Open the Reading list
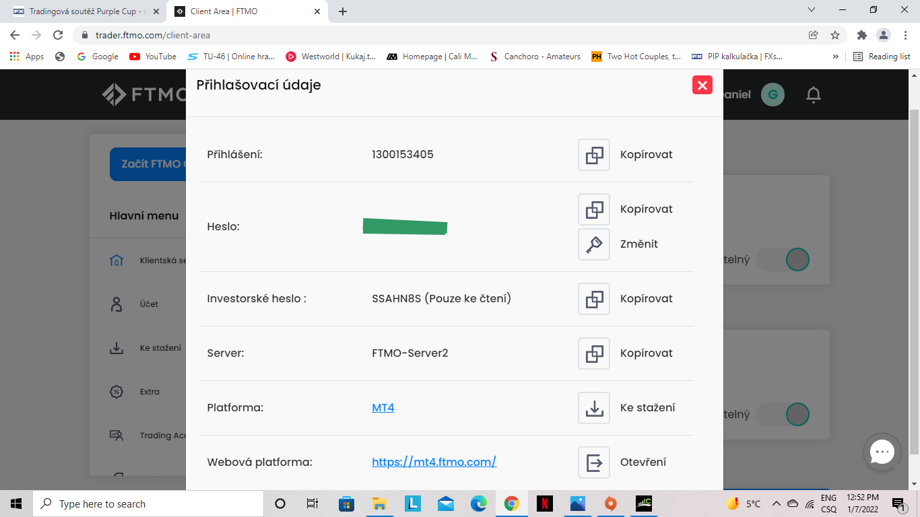 882,57
